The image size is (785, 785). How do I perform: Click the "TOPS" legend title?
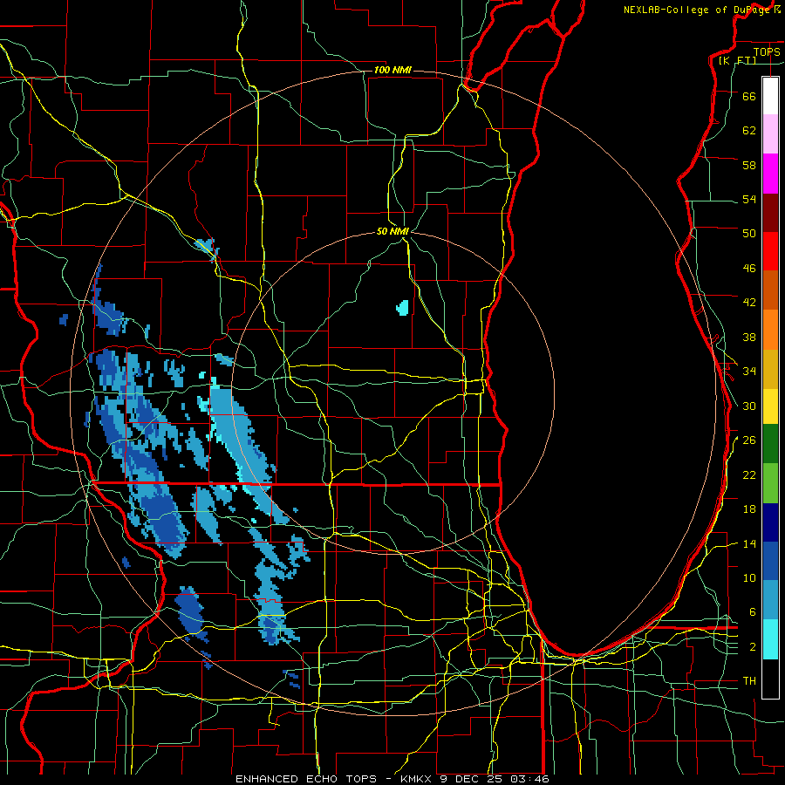767,51
